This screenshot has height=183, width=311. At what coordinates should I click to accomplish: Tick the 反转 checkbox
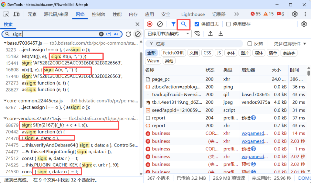tap(250, 44)
